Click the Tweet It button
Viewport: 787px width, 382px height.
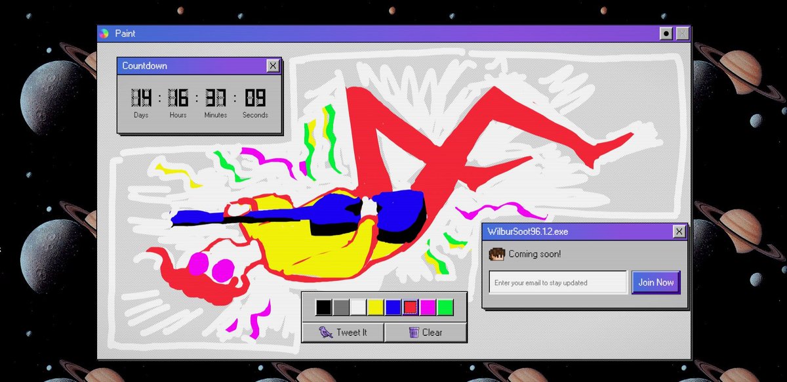pos(343,332)
